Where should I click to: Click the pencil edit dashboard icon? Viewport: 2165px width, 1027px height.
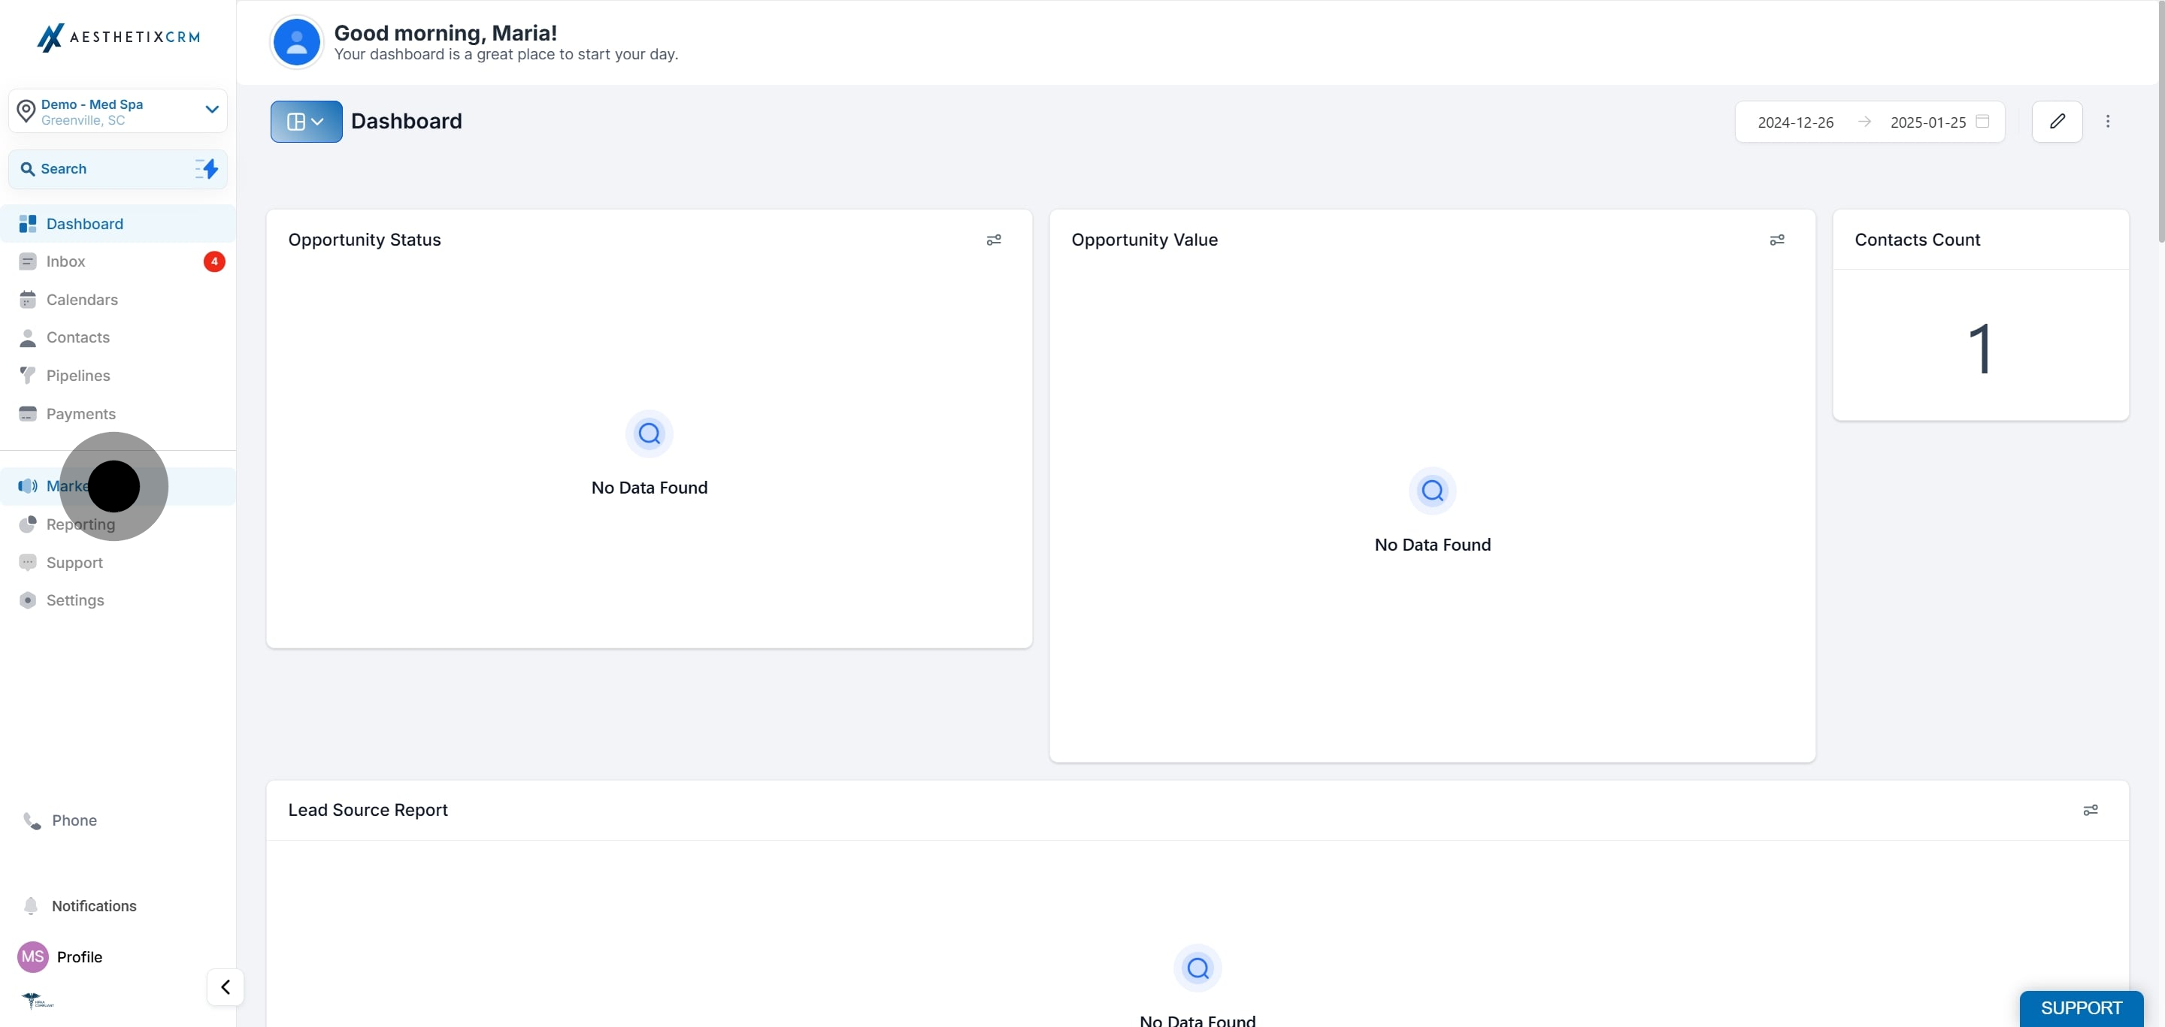(x=2057, y=122)
